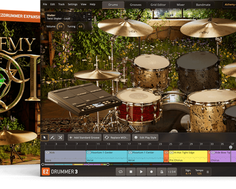236x189 pixels.
Task: Expand arrow box on Verse block at bar 17
Action: click(130, 153)
